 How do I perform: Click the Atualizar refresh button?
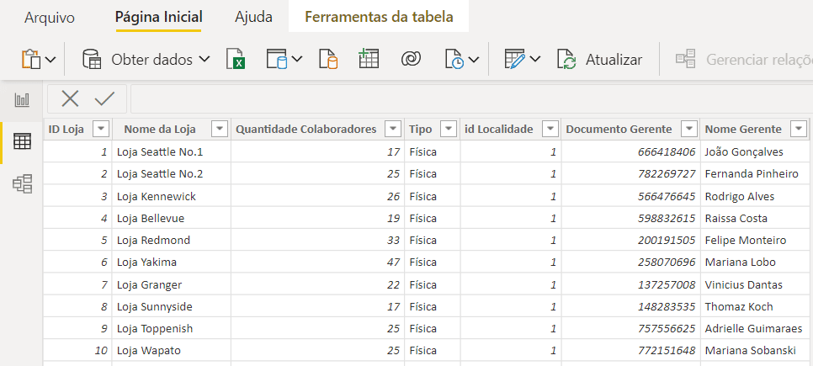pyautogui.click(x=600, y=60)
